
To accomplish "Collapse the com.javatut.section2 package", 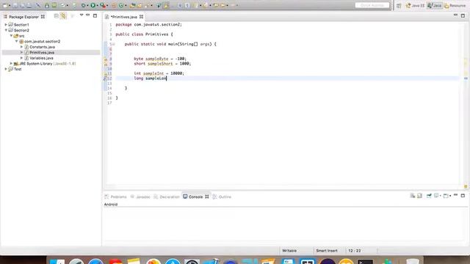I will 17,41.
